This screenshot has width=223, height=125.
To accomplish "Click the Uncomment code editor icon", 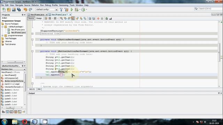I will [x=110, y=18].
